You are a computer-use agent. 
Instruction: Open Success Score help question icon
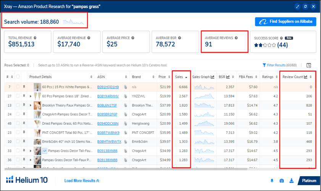(281, 38)
